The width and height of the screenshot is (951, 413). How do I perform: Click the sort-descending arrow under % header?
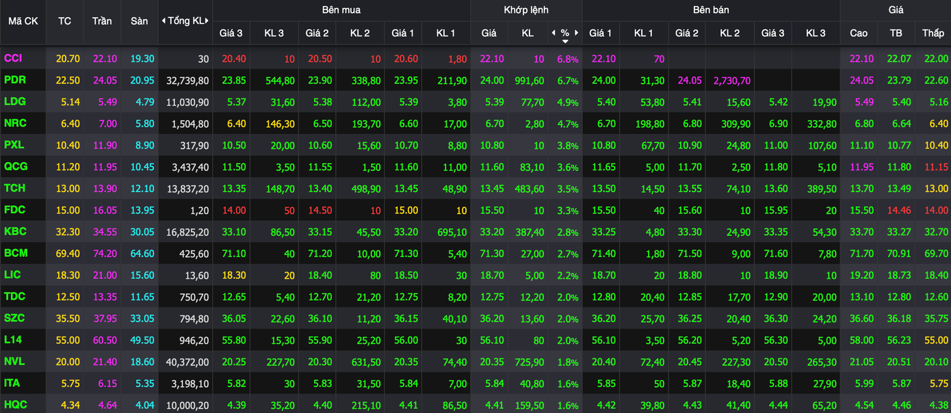click(x=564, y=42)
